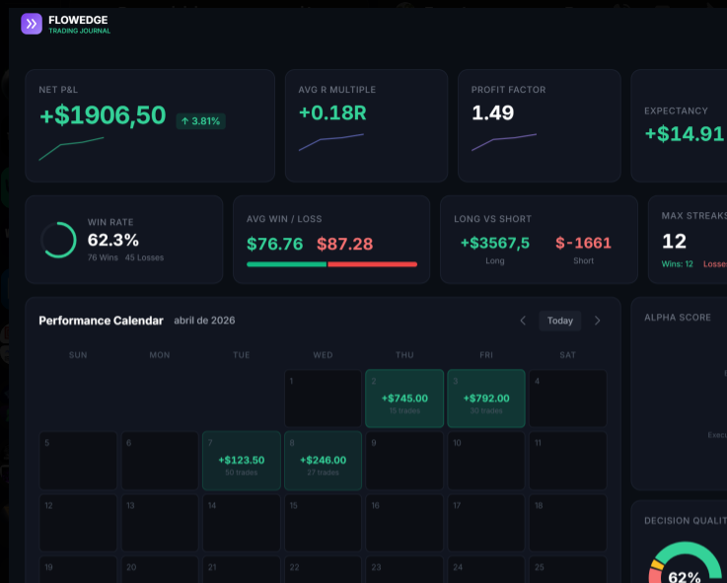Image resolution: width=727 pixels, height=583 pixels.
Task: Click the green segment of win/loss bar
Action: 286,264
